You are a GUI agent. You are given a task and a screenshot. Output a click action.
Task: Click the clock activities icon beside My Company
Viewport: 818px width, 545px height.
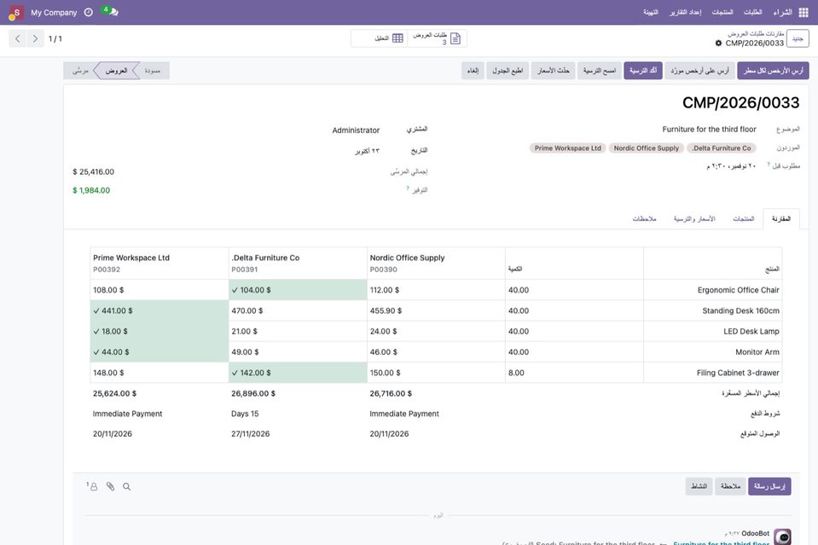pyautogui.click(x=89, y=13)
